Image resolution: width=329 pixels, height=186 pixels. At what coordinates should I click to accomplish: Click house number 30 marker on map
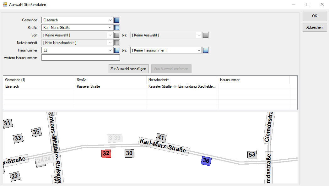[x=129, y=153]
